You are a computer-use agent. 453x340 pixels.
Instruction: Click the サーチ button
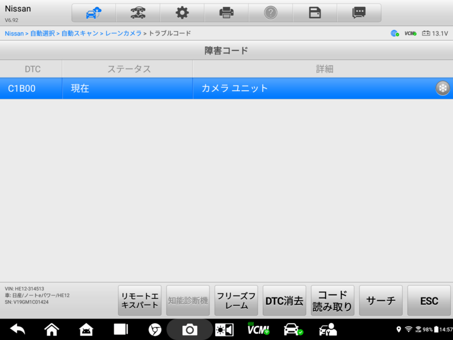(x=381, y=300)
